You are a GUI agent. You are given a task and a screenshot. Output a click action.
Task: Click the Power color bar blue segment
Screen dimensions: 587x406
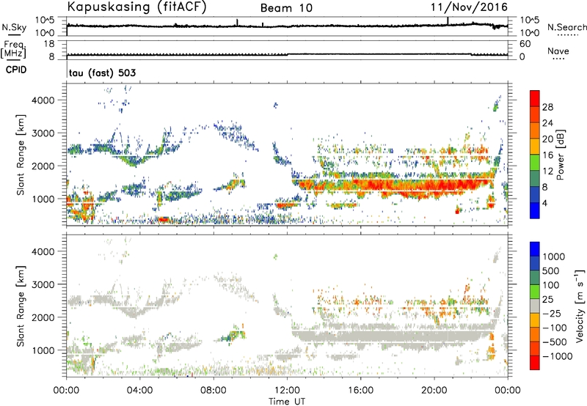[x=535, y=210]
